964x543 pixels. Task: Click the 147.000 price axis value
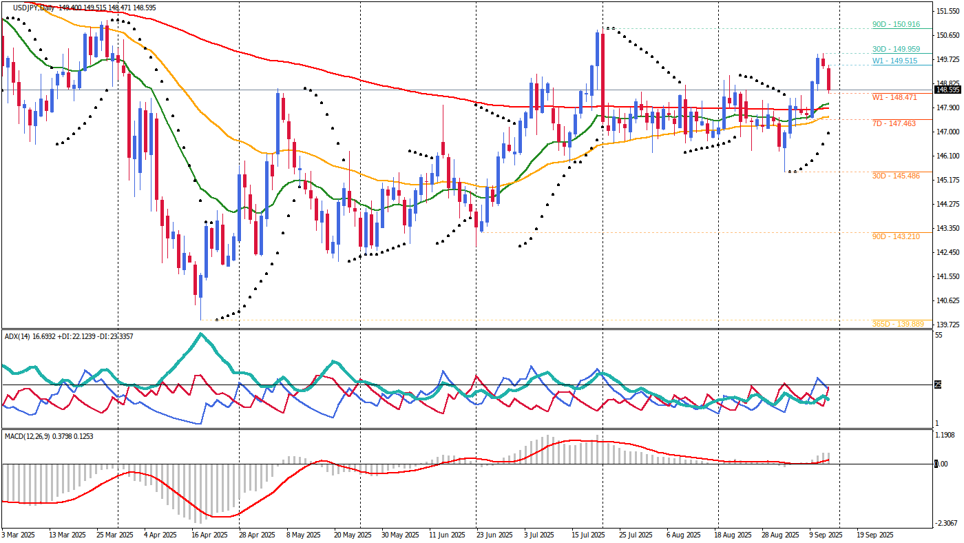tap(948, 132)
